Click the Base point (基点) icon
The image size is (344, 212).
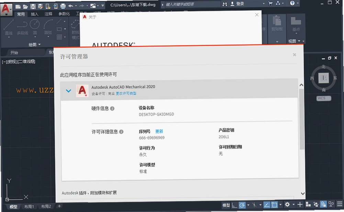tap(296, 24)
